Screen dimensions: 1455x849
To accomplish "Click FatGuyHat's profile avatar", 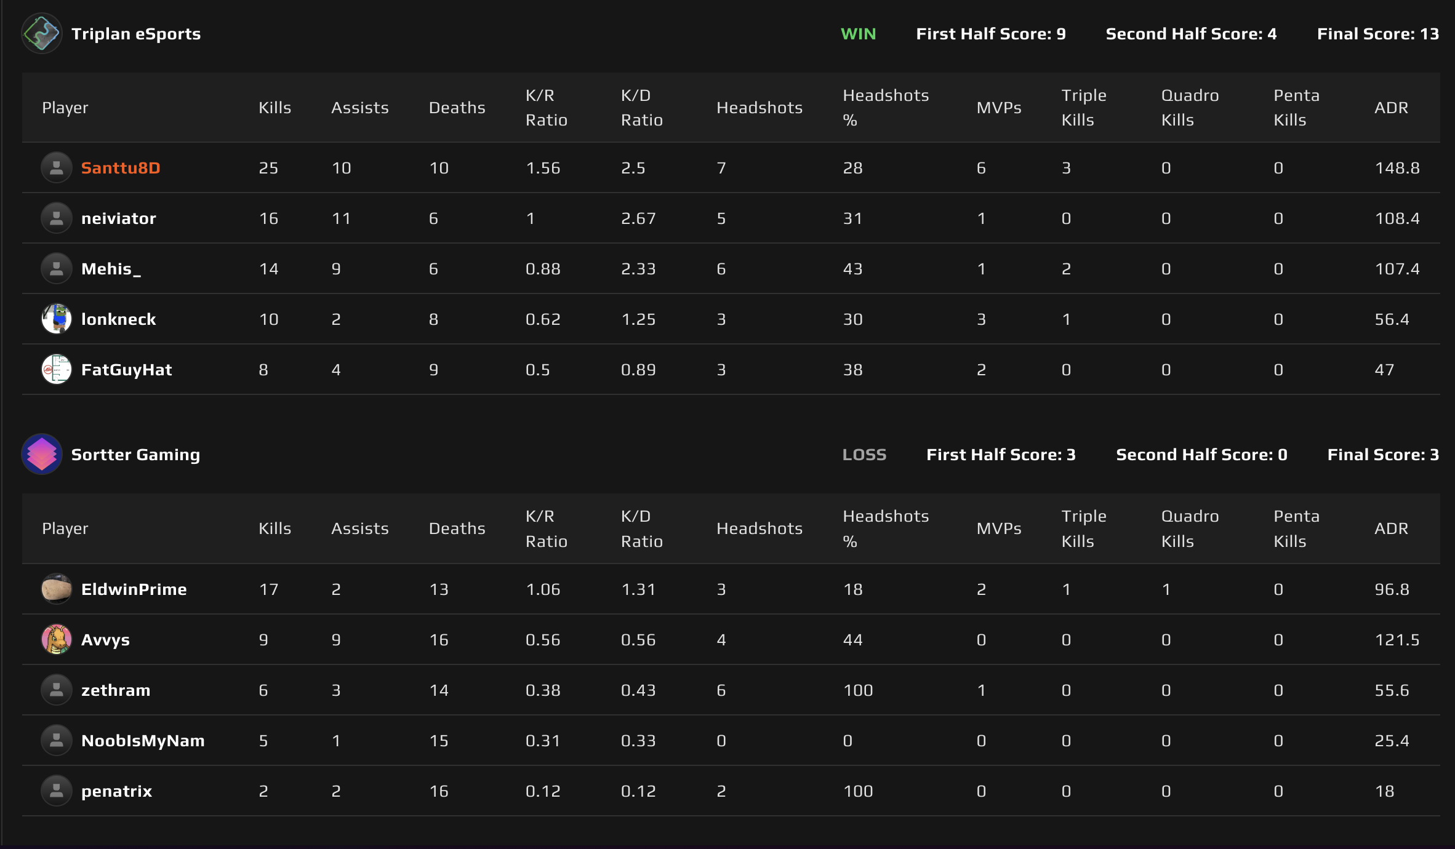I will pos(56,369).
